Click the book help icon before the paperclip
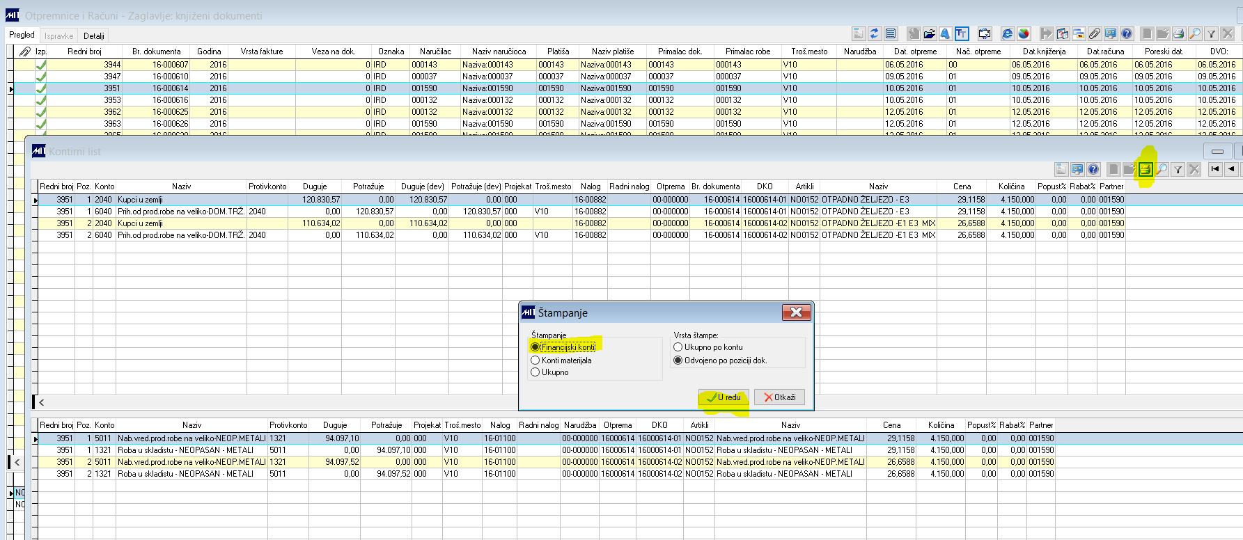Screen dimensions: 1243x540 coord(1063,33)
